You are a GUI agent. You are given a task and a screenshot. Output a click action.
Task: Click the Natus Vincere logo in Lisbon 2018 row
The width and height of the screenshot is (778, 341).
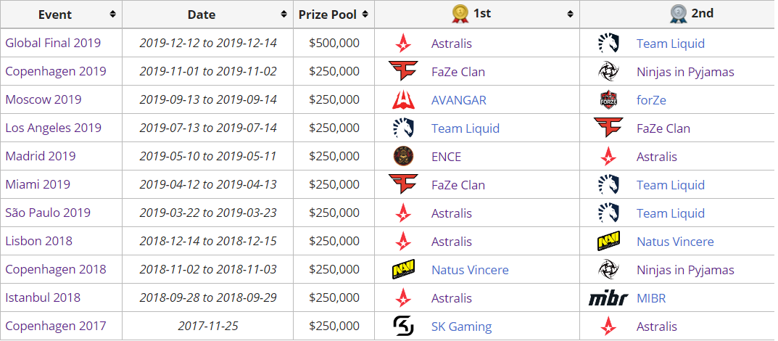coord(608,241)
